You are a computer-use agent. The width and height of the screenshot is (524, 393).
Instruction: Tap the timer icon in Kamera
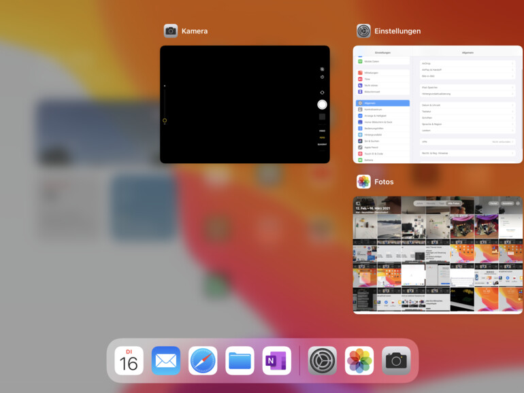(322, 77)
